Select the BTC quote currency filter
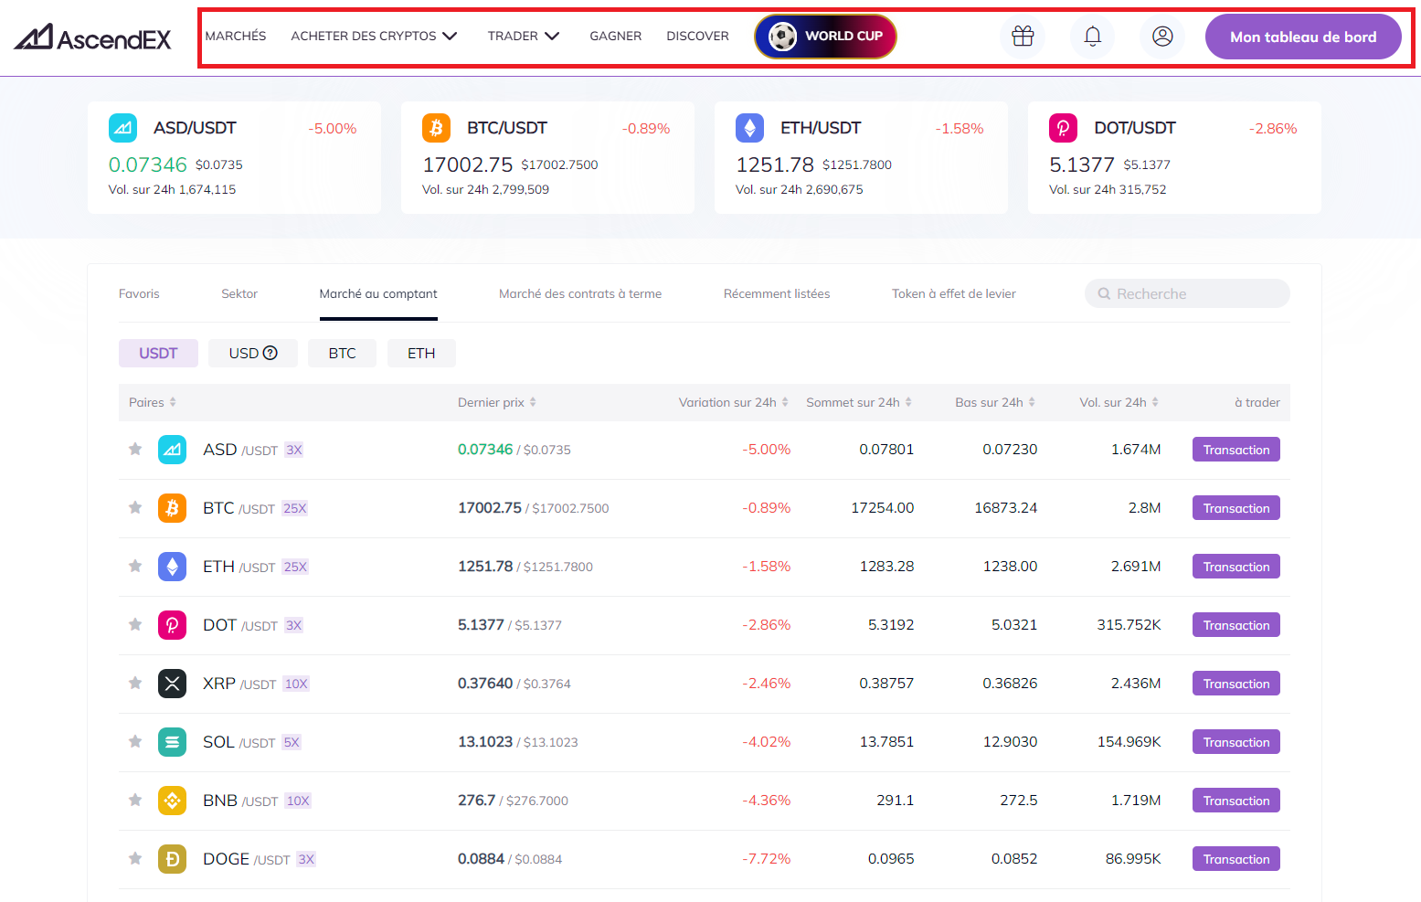The width and height of the screenshot is (1421, 902). click(342, 353)
